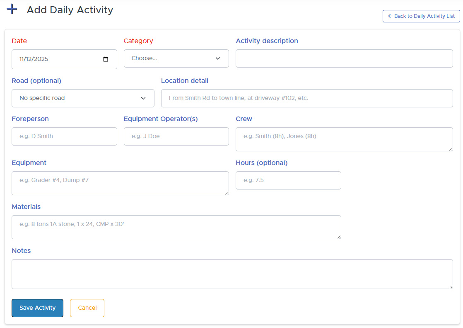Click inside the Equipment text area

(x=120, y=183)
